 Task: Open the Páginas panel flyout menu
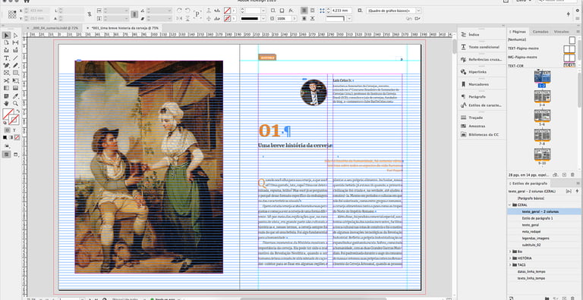578,32
